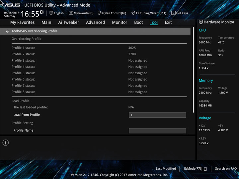Click Not assigned for Profile 6

(138, 79)
